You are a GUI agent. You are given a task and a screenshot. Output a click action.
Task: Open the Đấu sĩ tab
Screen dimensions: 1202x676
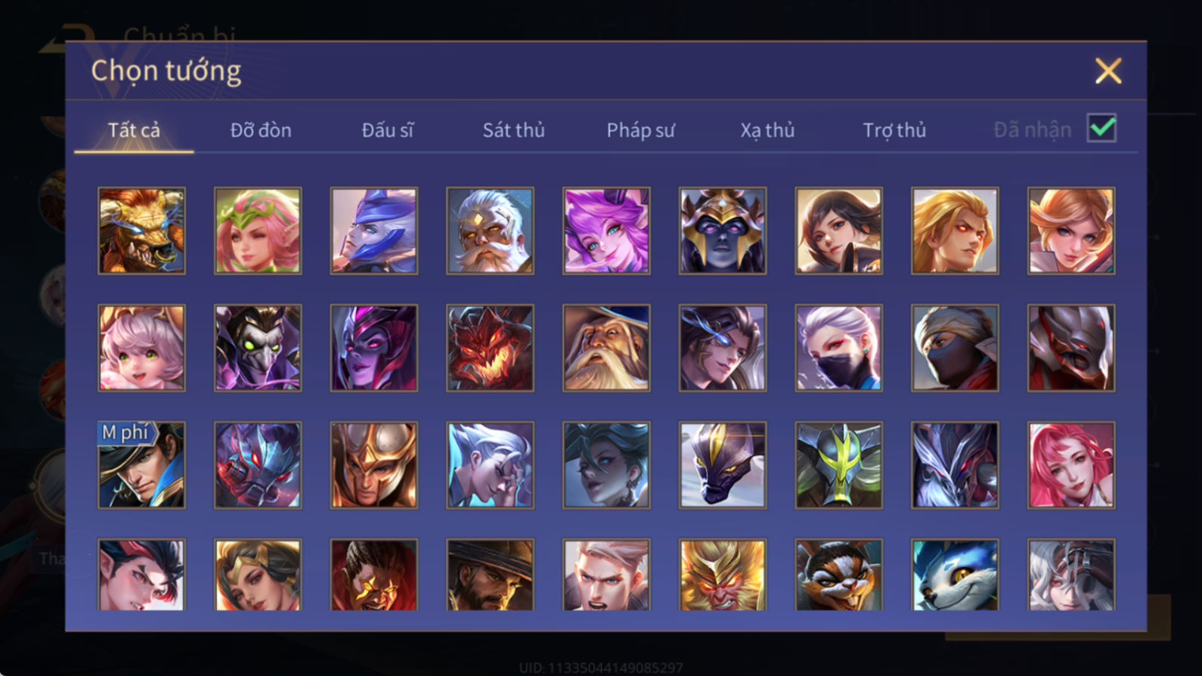click(x=388, y=130)
